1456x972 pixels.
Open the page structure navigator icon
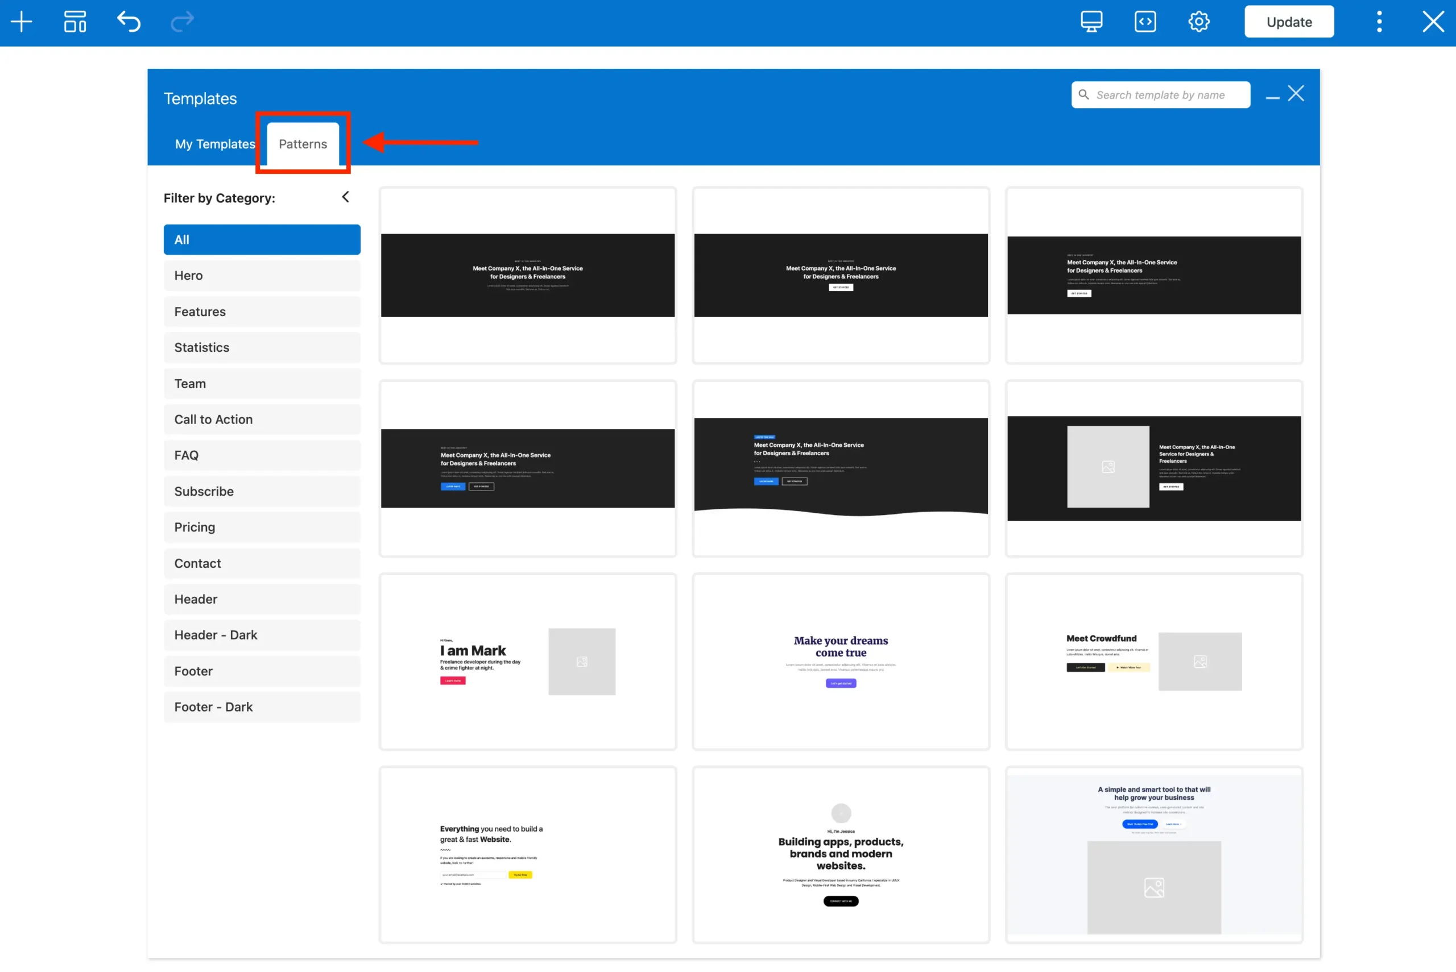point(75,21)
